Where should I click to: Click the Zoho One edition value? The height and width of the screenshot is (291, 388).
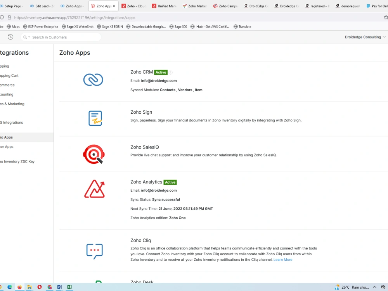click(177, 218)
